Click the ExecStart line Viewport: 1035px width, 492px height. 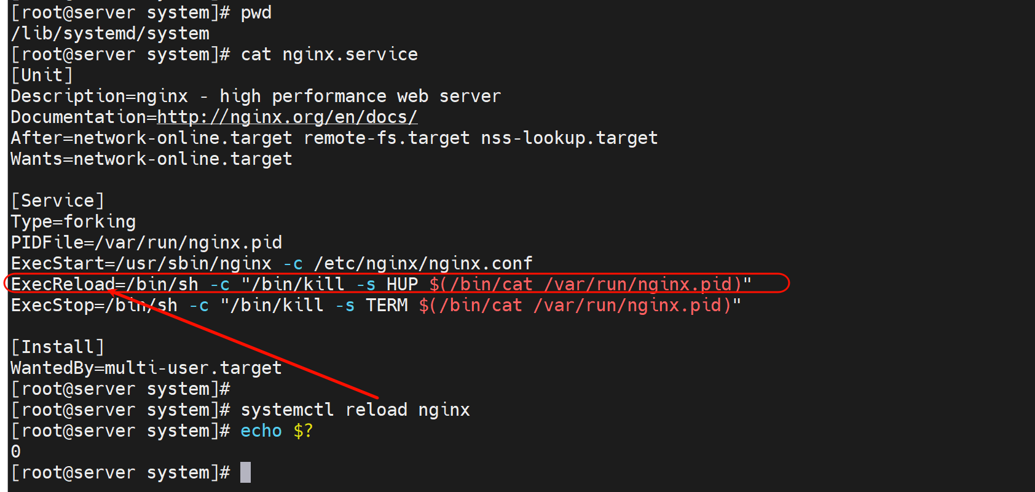(271, 264)
